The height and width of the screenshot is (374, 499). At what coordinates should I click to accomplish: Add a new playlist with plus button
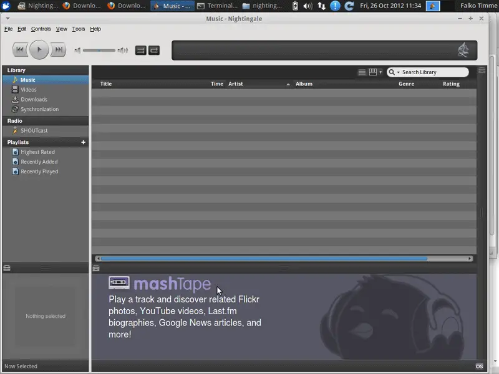[x=84, y=142]
